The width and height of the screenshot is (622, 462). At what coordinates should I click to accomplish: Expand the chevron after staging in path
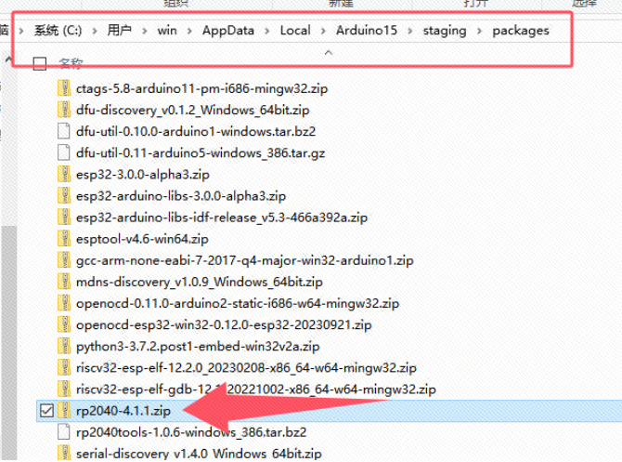479,31
